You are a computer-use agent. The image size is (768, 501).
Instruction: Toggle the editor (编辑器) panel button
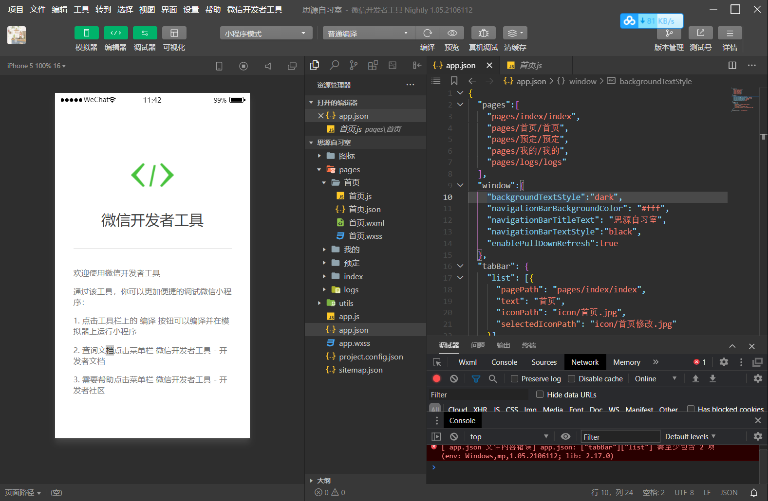coord(116,33)
